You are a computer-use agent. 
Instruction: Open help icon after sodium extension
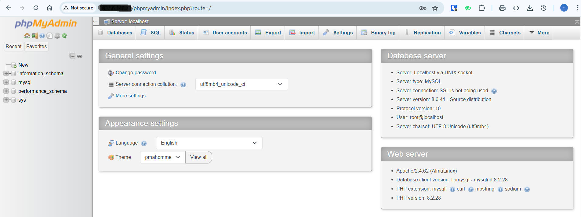(527, 189)
